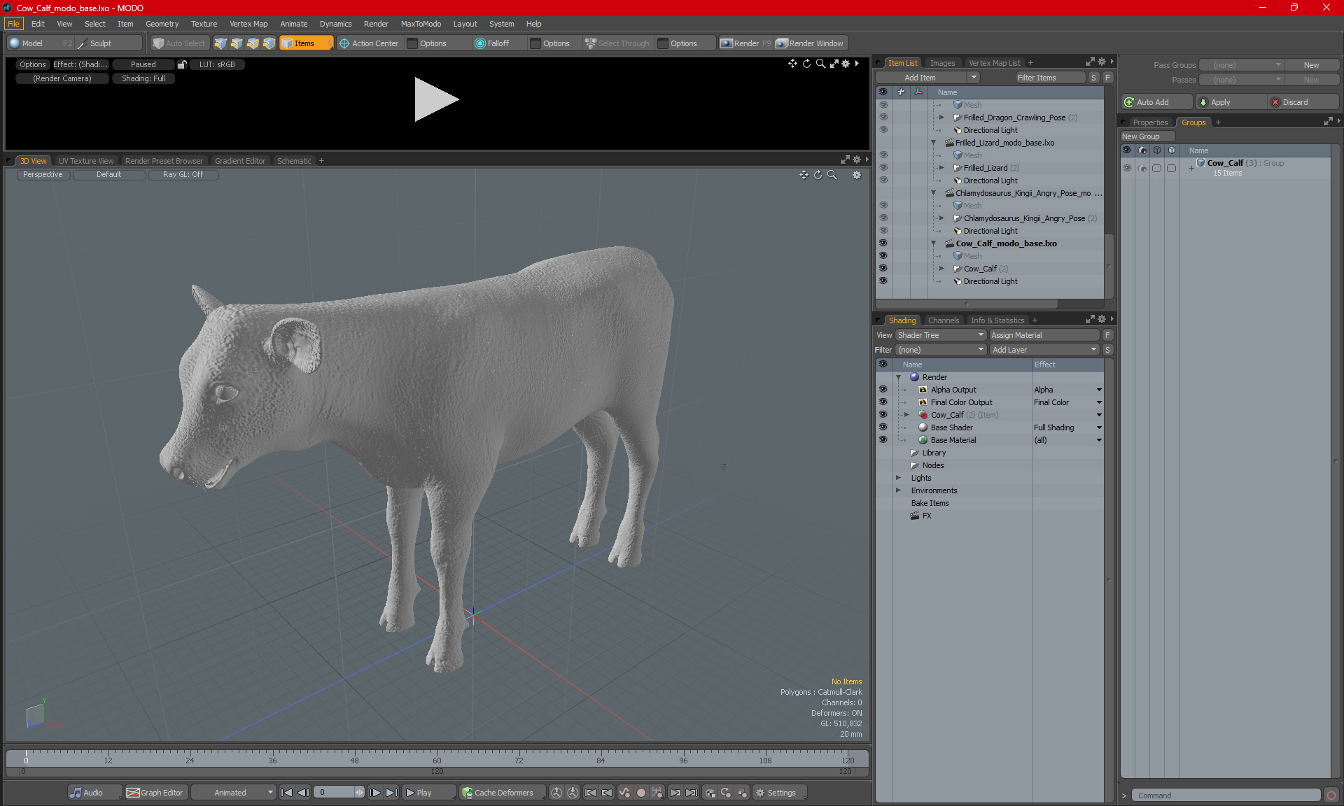Click the New Group button
This screenshot has width=1344, height=806.
(1147, 136)
